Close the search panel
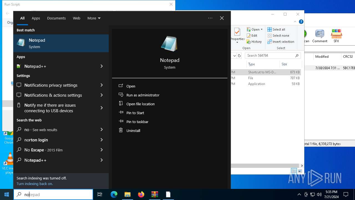Viewport: 355px width, 200px height. [222, 18]
